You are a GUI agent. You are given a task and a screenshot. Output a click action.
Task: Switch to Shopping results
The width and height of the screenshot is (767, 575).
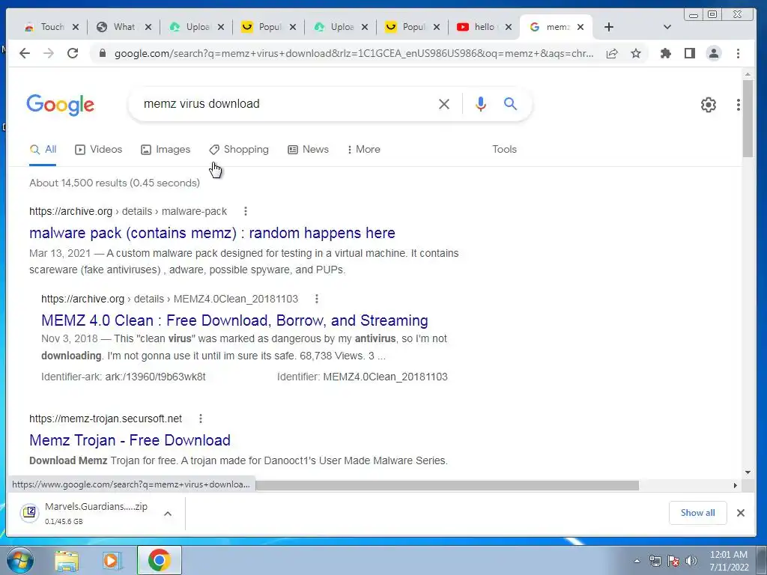point(239,149)
